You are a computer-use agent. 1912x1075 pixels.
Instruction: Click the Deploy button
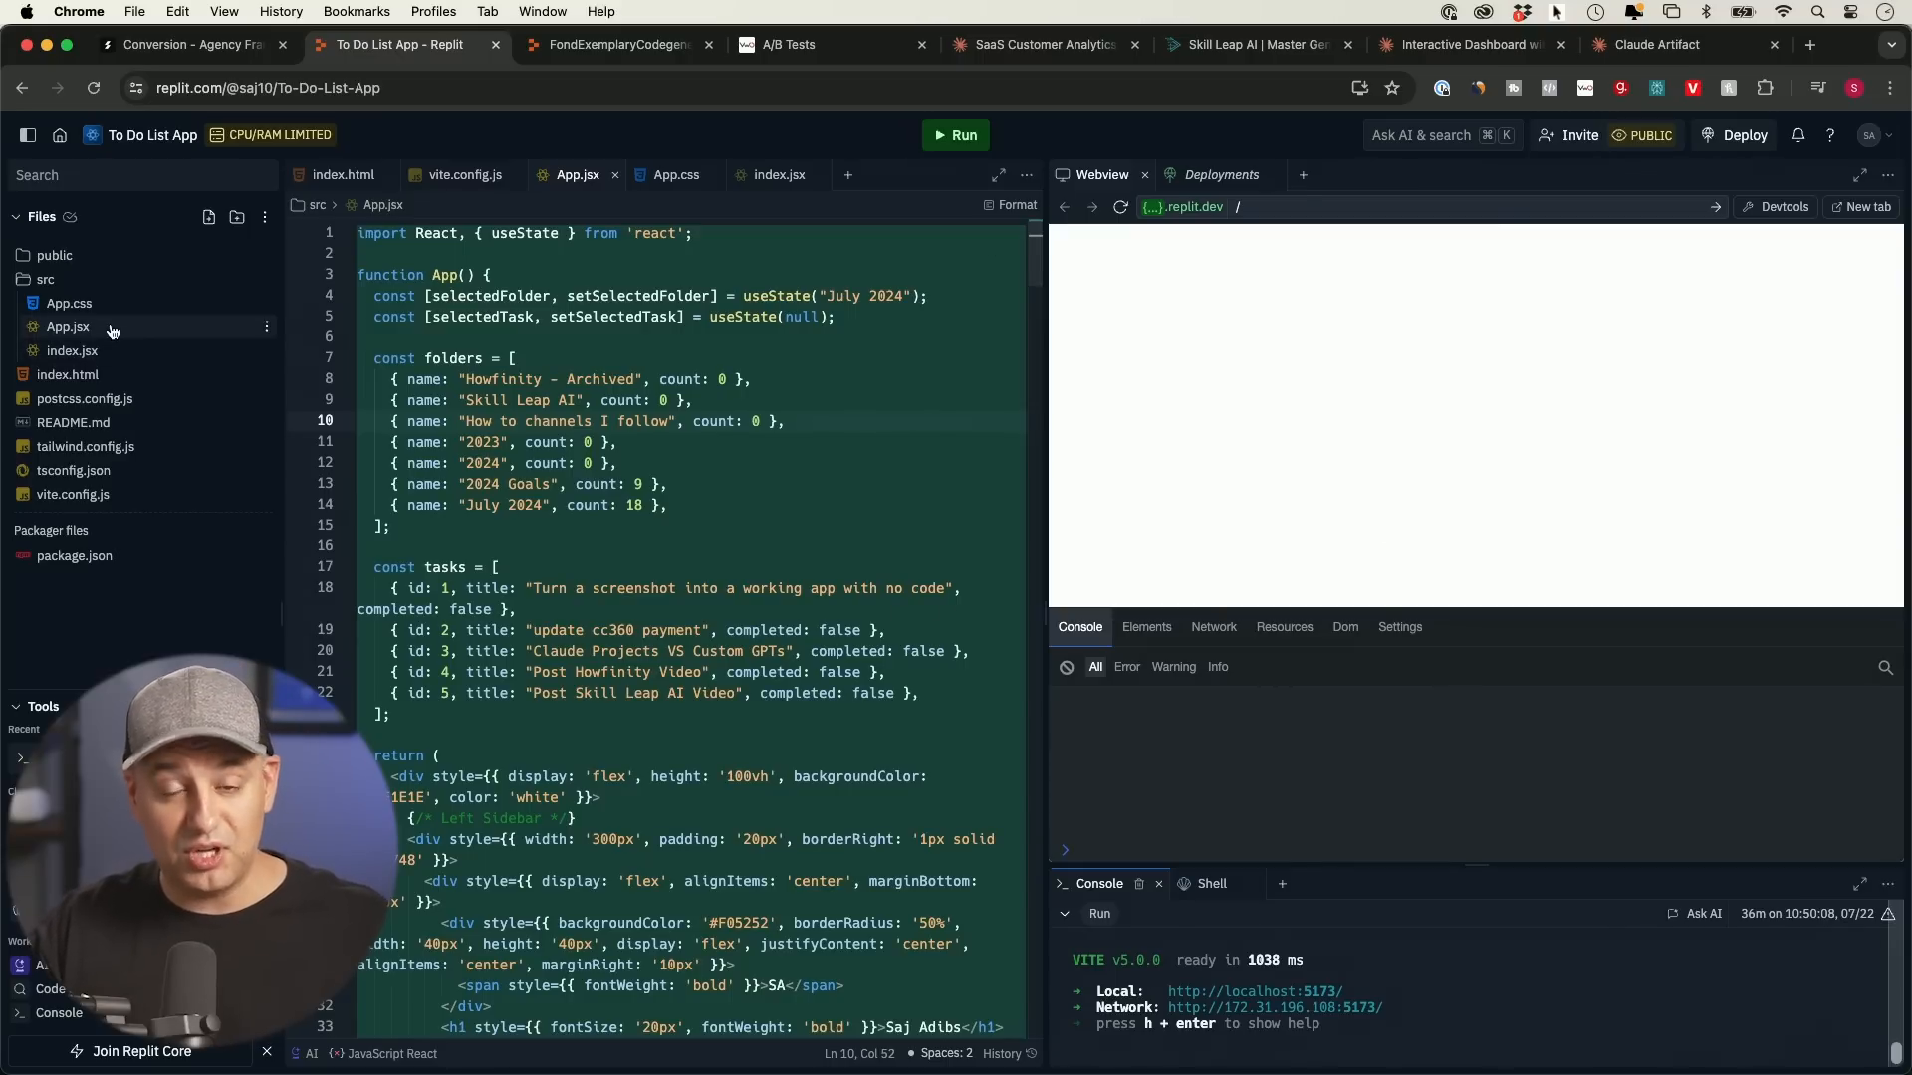(1734, 135)
